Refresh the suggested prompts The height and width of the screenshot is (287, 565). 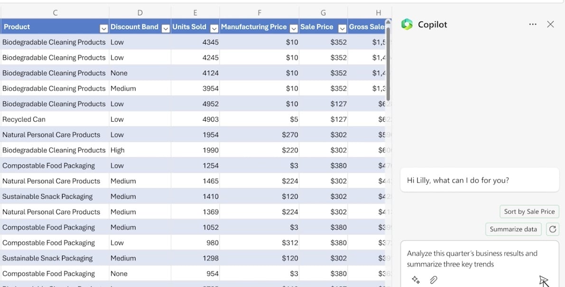click(552, 229)
